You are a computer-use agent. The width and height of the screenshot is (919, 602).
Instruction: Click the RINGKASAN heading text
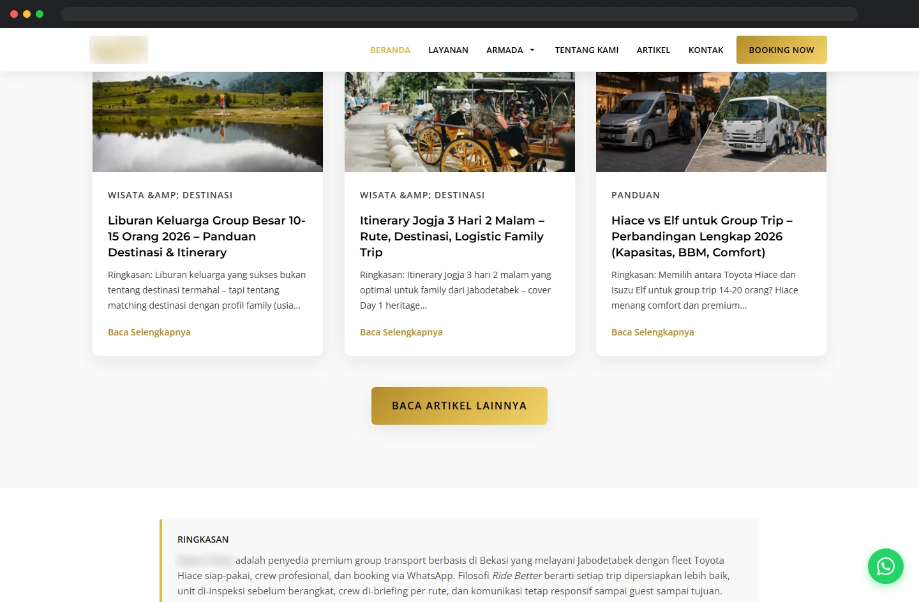click(203, 540)
